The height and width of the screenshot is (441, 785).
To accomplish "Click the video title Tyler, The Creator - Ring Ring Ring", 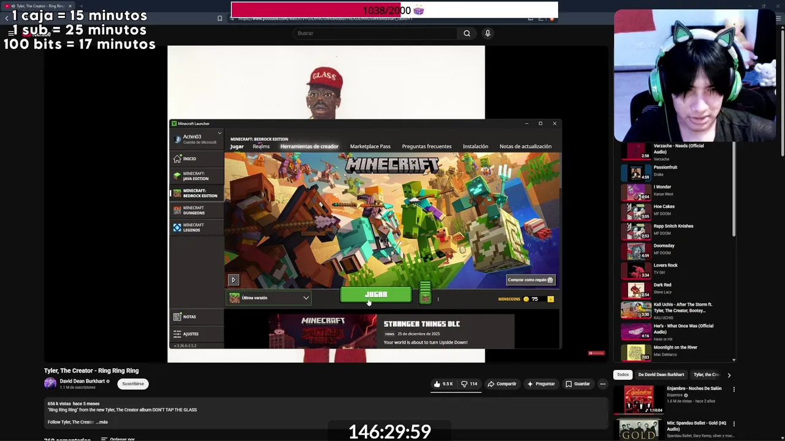I will point(91,371).
